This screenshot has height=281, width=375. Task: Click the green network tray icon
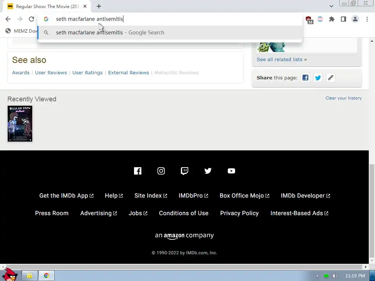[326, 276]
